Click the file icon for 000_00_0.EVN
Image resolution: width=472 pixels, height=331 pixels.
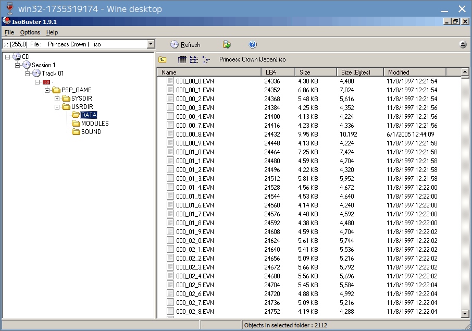pos(170,81)
